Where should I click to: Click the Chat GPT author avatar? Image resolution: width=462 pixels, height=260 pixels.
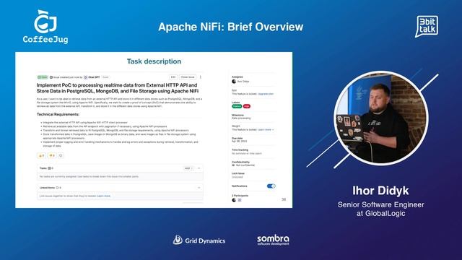85,77
